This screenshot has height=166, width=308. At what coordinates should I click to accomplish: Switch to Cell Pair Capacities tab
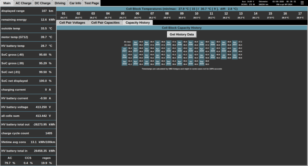click(x=105, y=22)
